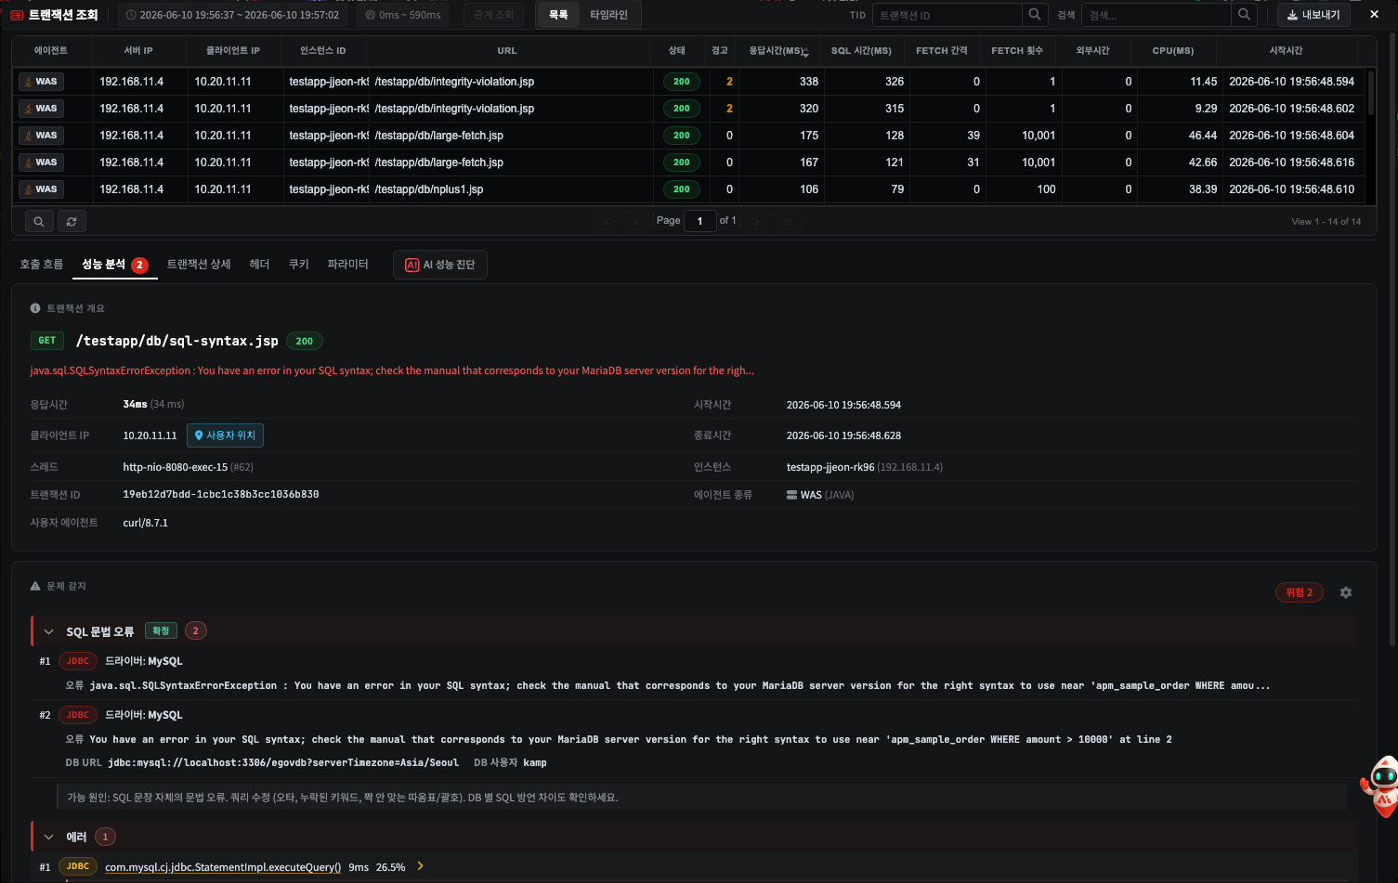1398x883 pixels.
Task: Click the 검색 text field
Action: (x=1156, y=15)
